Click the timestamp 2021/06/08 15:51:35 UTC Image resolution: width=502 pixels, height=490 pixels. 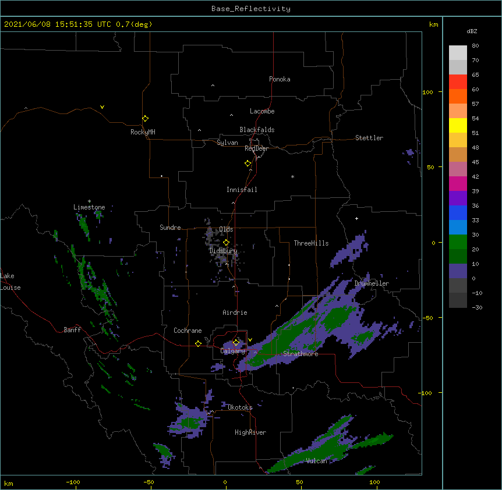click(57, 24)
